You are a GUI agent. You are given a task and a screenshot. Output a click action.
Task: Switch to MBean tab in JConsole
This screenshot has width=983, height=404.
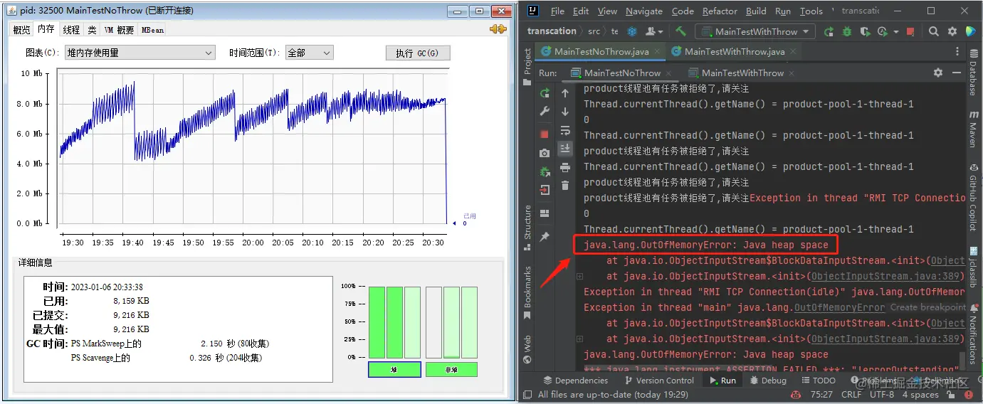click(152, 30)
